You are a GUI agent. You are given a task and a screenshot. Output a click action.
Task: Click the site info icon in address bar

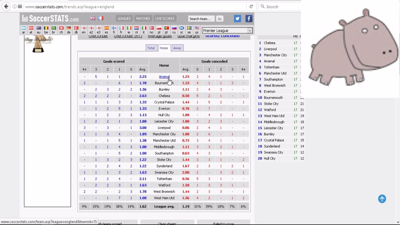(14, 7)
